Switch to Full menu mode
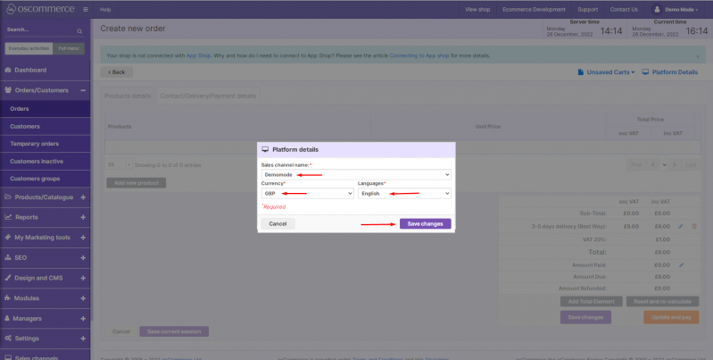The height and width of the screenshot is (360, 713). point(68,48)
